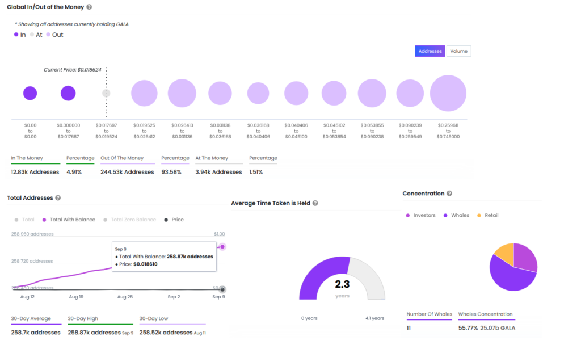
Task: Toggle Whales in concentration legend
Action: pyautogui.click(x=456, y=215)
